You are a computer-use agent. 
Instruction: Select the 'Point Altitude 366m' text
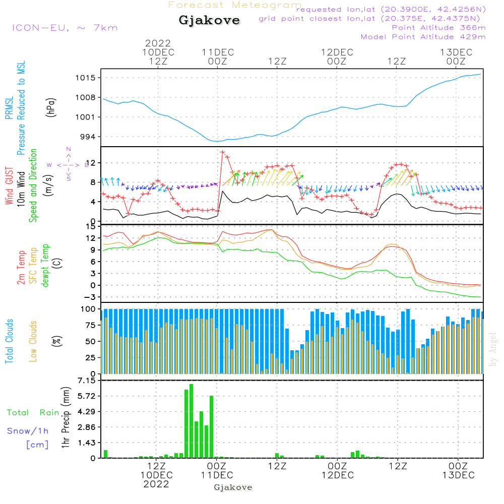439,28
